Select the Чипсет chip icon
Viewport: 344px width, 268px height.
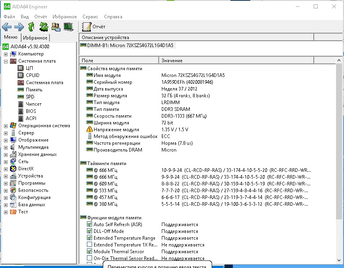pos(20,104)
